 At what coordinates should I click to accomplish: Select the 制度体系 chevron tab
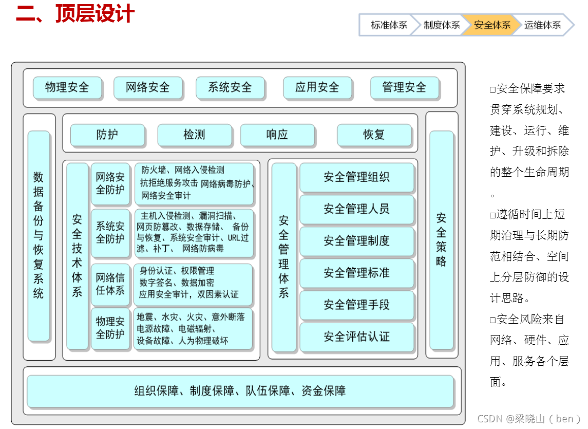point(441,25)
